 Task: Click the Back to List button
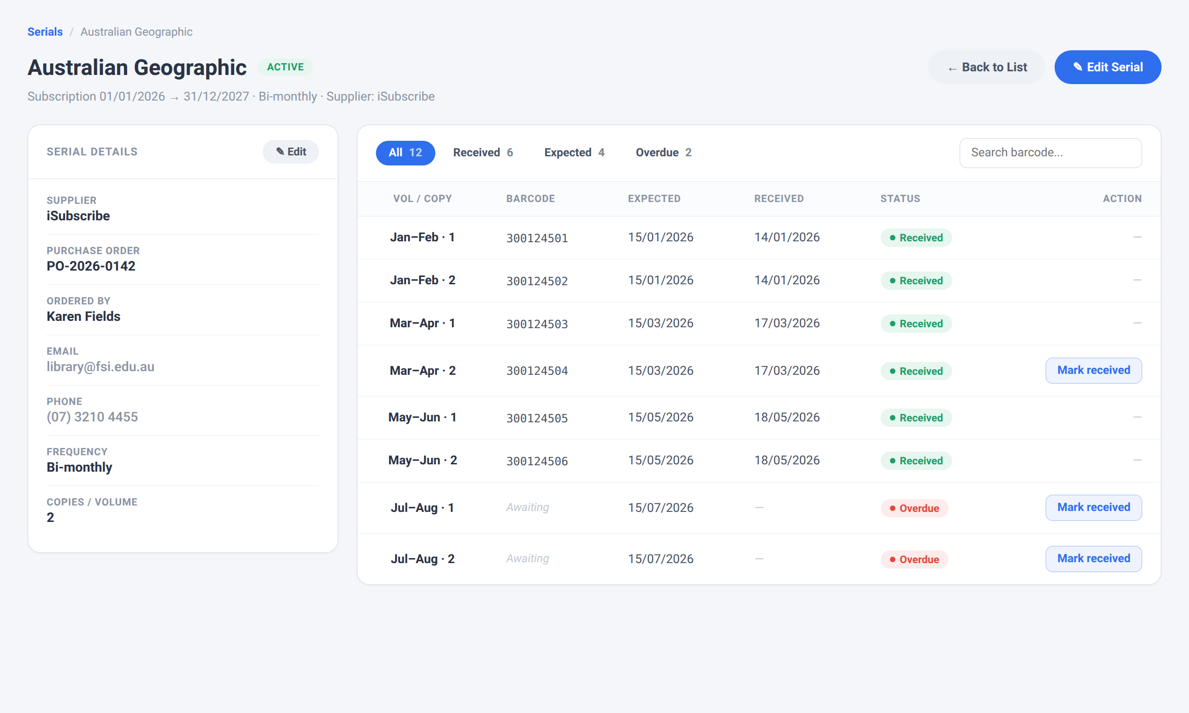tap(987, 67)
